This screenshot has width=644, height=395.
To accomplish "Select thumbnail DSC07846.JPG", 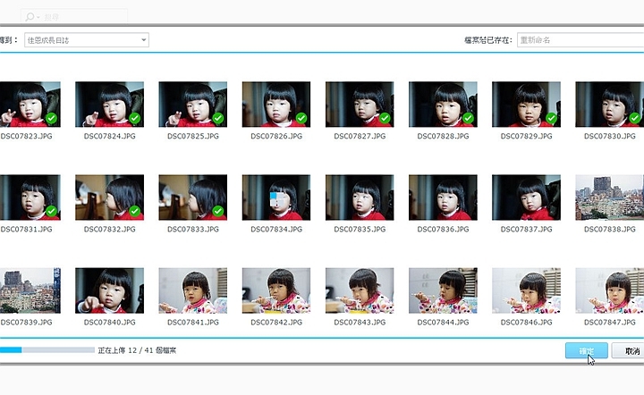I will click(x=527, y=290).
